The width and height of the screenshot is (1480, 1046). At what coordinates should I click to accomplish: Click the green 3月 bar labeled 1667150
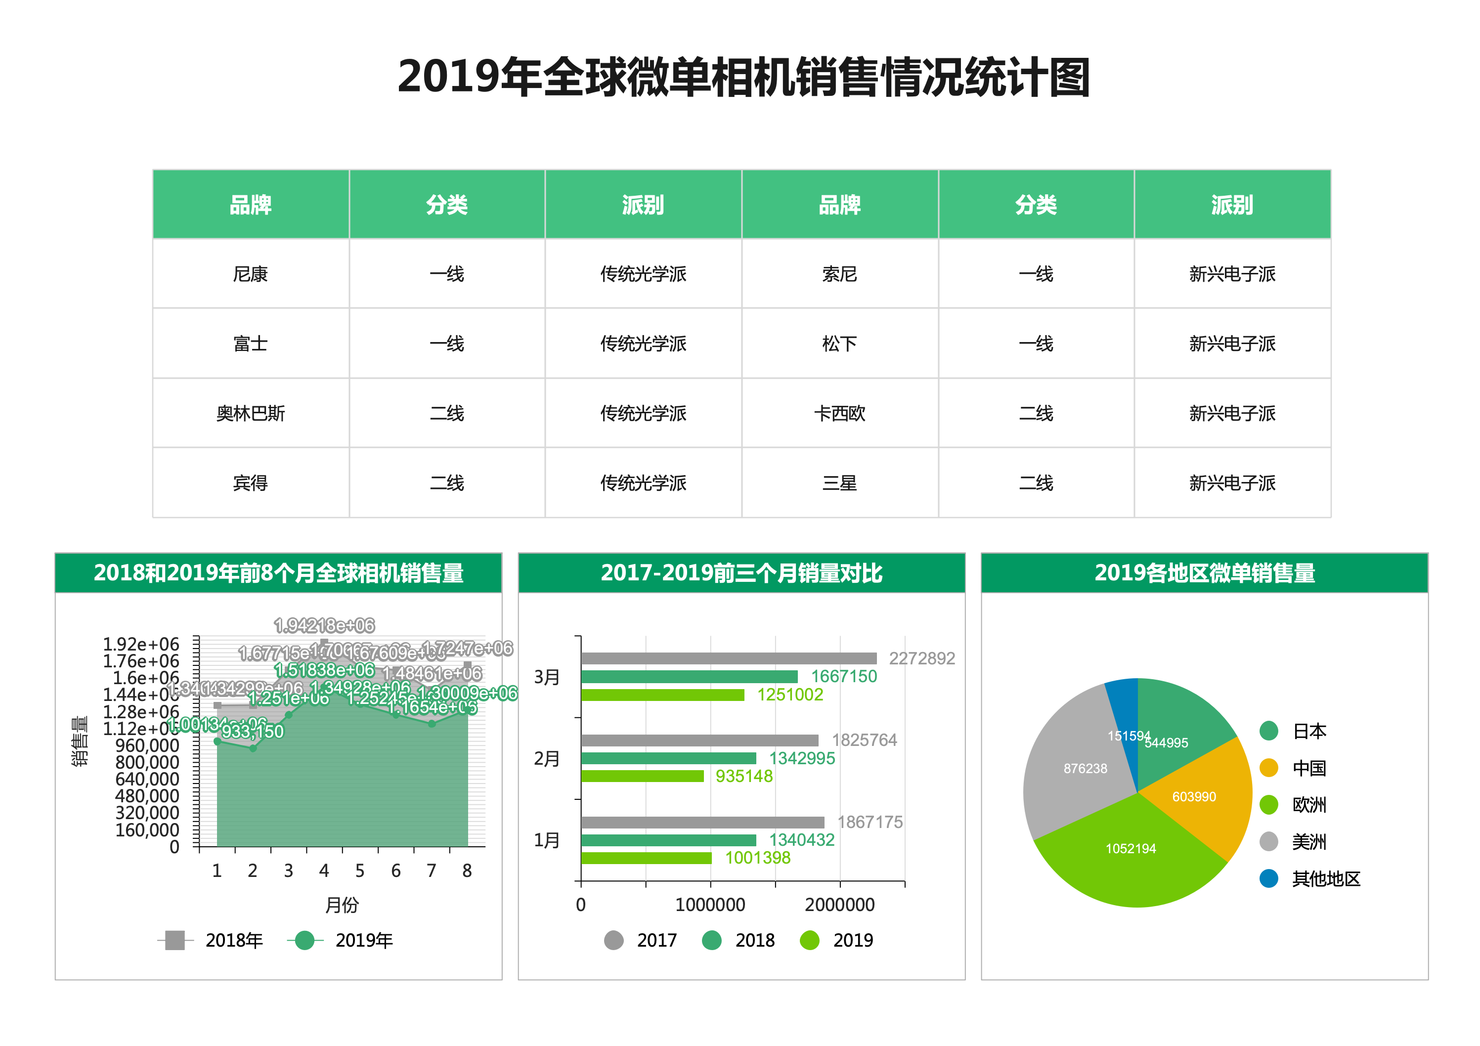(x=690, y=676)
